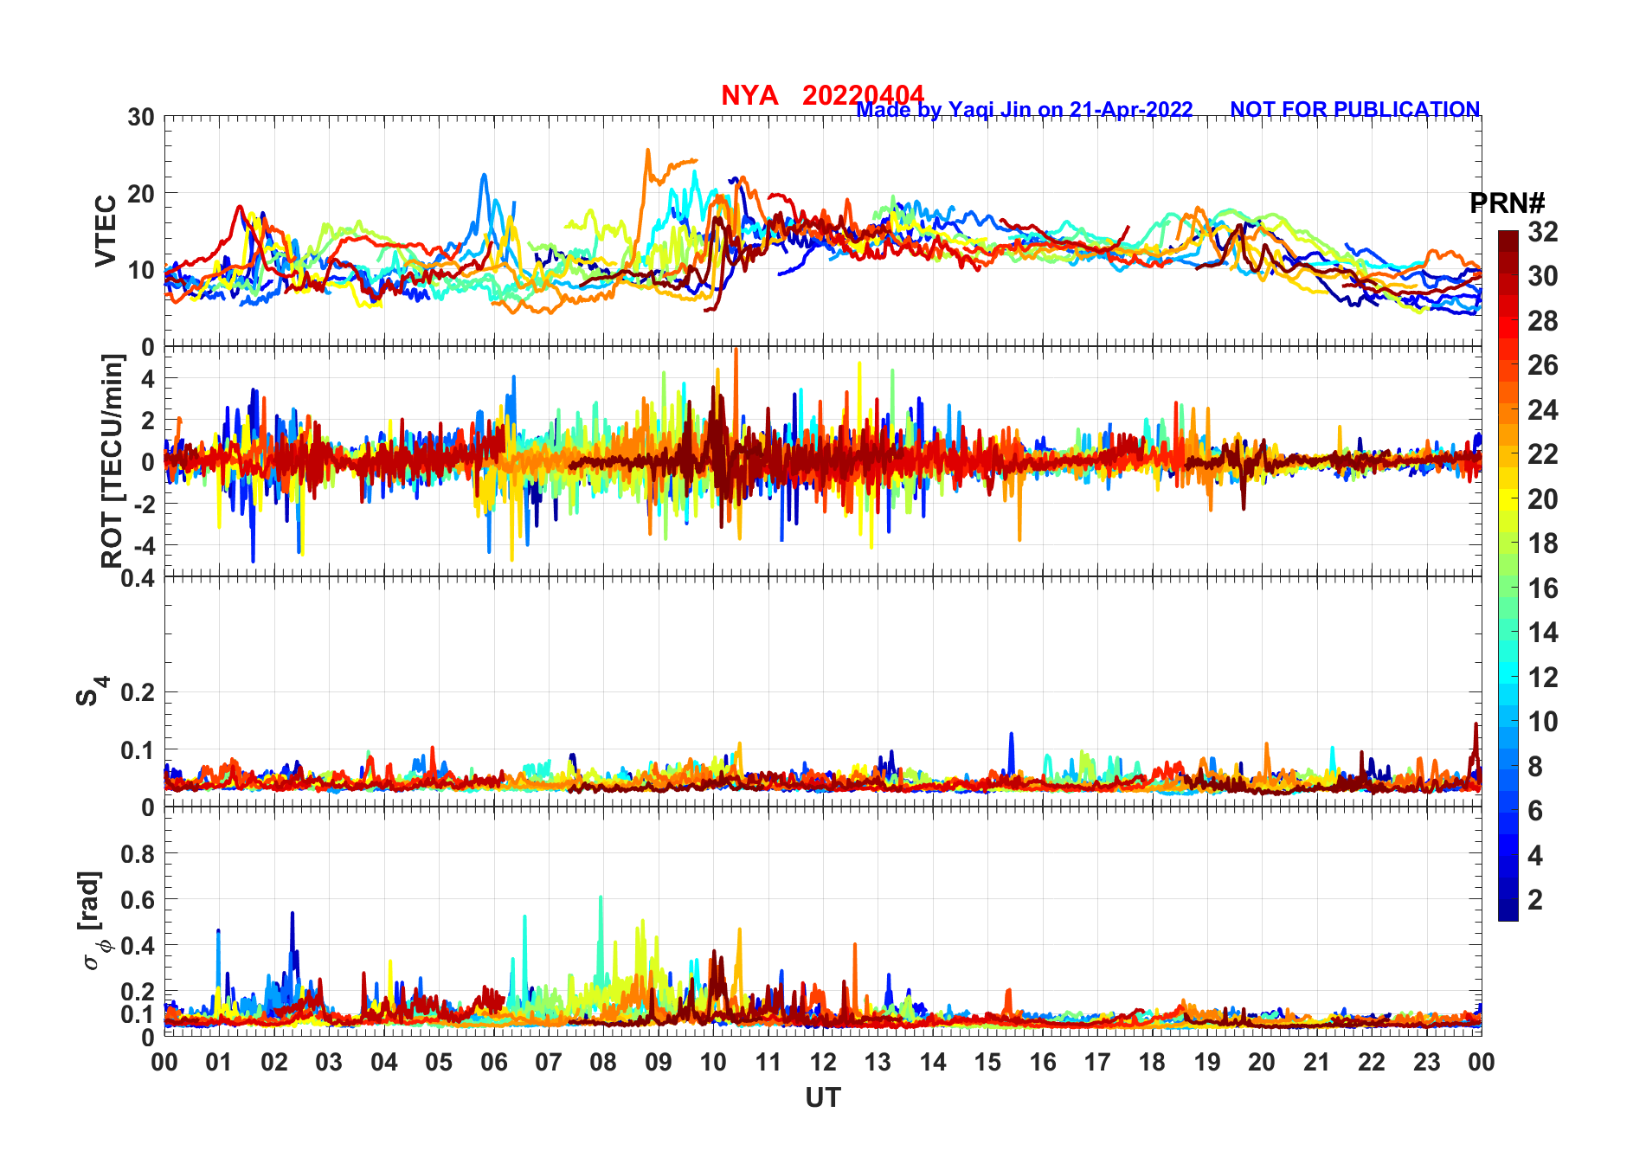Click the σφ y-axis tick '0.6'
The height and width of the screenshot is (1151, 1646).
pos(137,900)
